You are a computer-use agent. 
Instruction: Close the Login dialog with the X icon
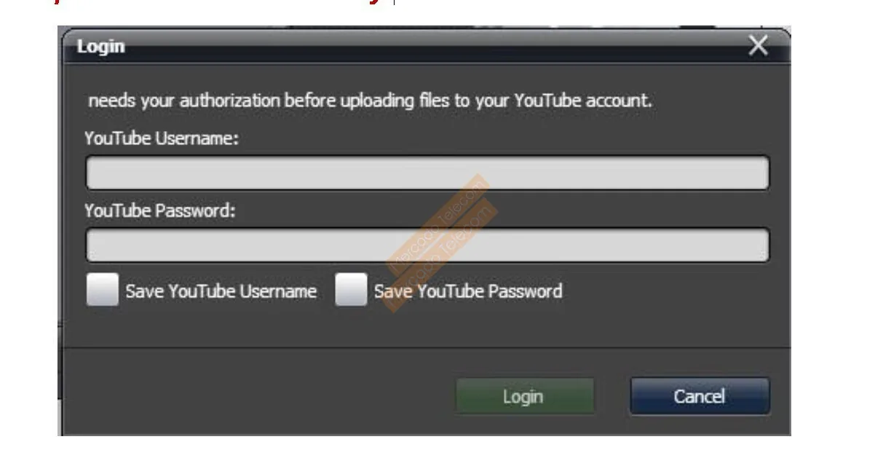[x=758, y=47]
